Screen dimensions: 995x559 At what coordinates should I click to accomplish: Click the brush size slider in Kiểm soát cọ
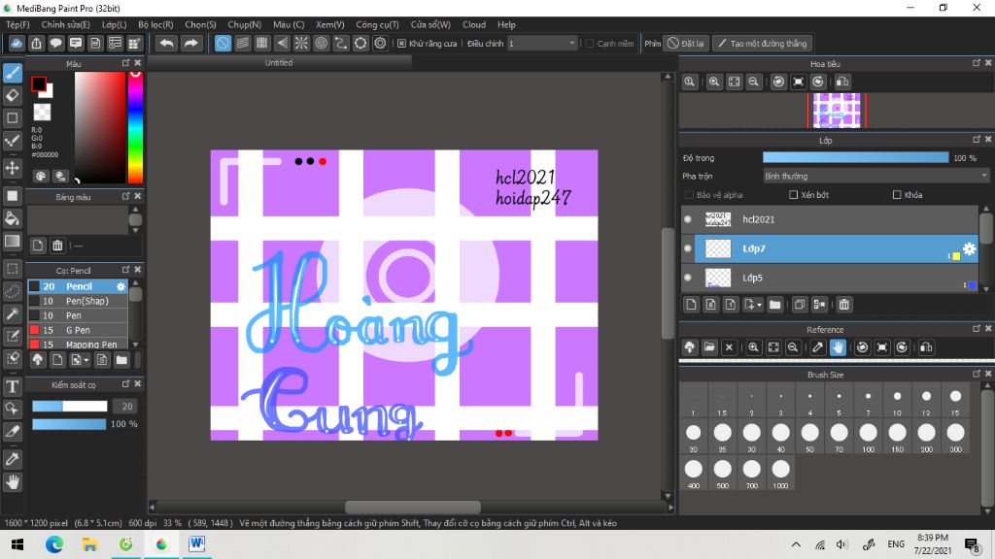click(70, 407)
